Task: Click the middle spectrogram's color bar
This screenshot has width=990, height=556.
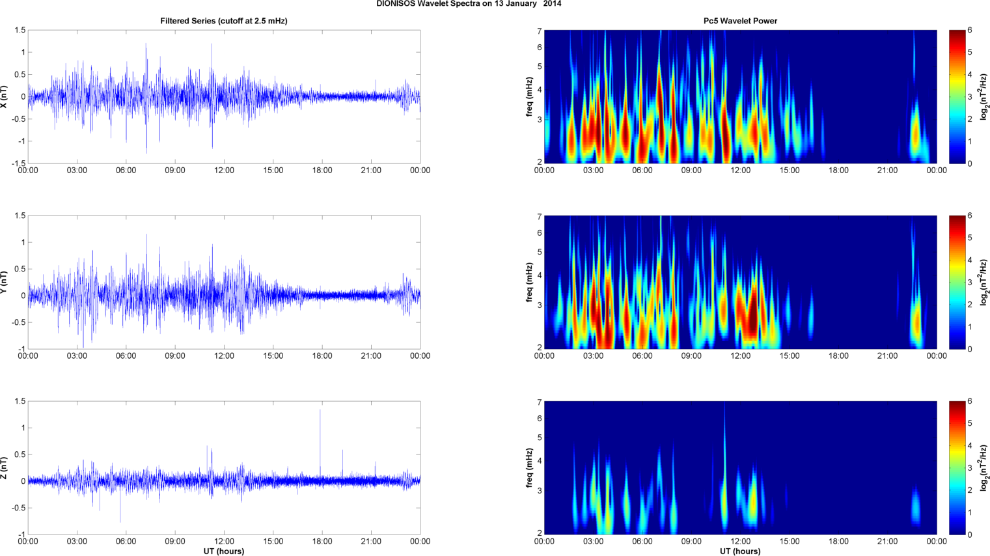Action: click(x=957, y=282)
